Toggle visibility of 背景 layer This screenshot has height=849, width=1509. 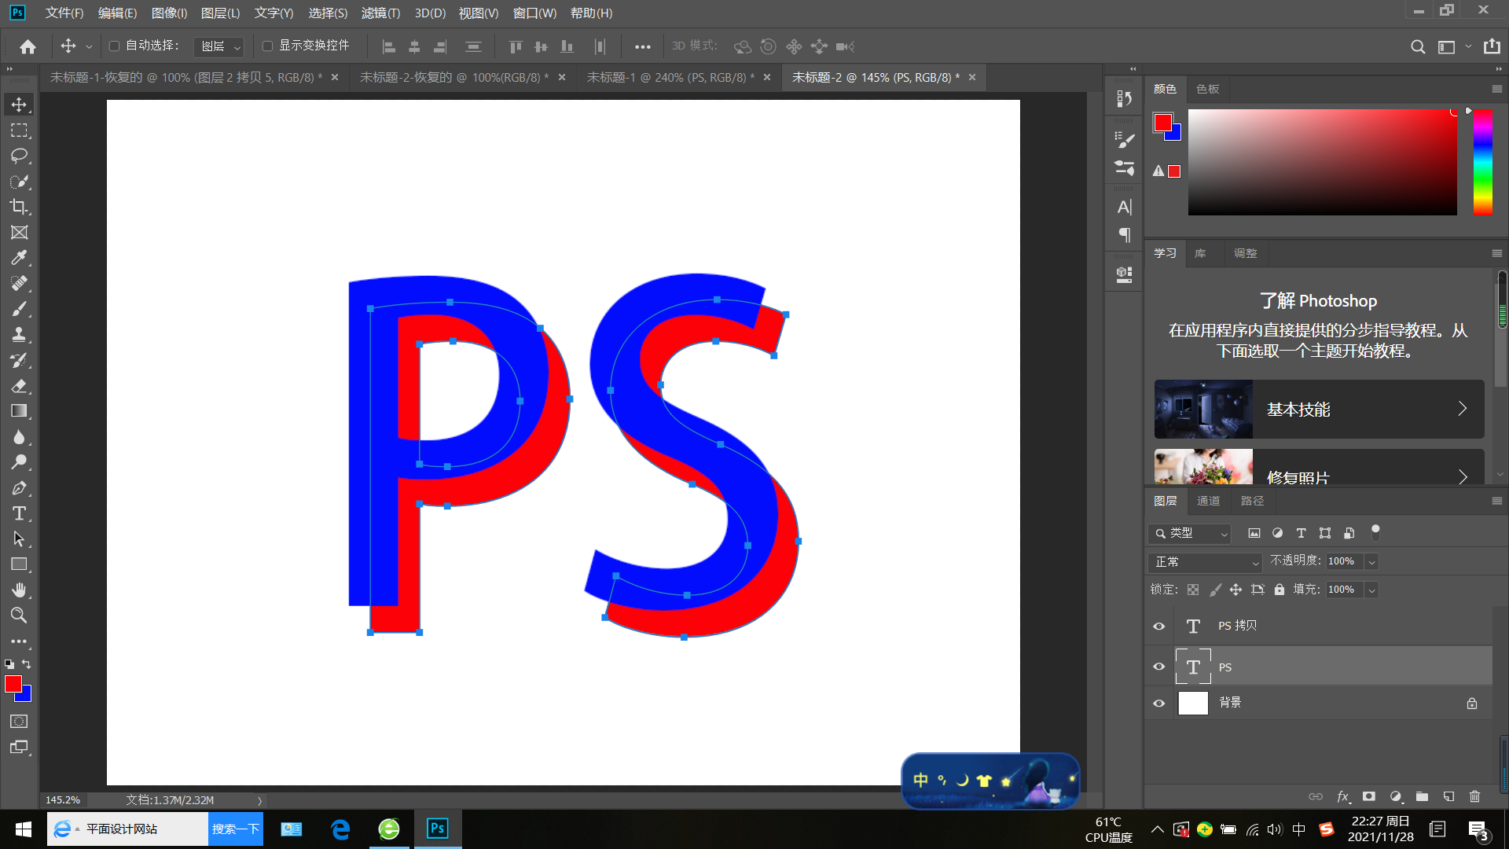click(x=1158, y=704)
